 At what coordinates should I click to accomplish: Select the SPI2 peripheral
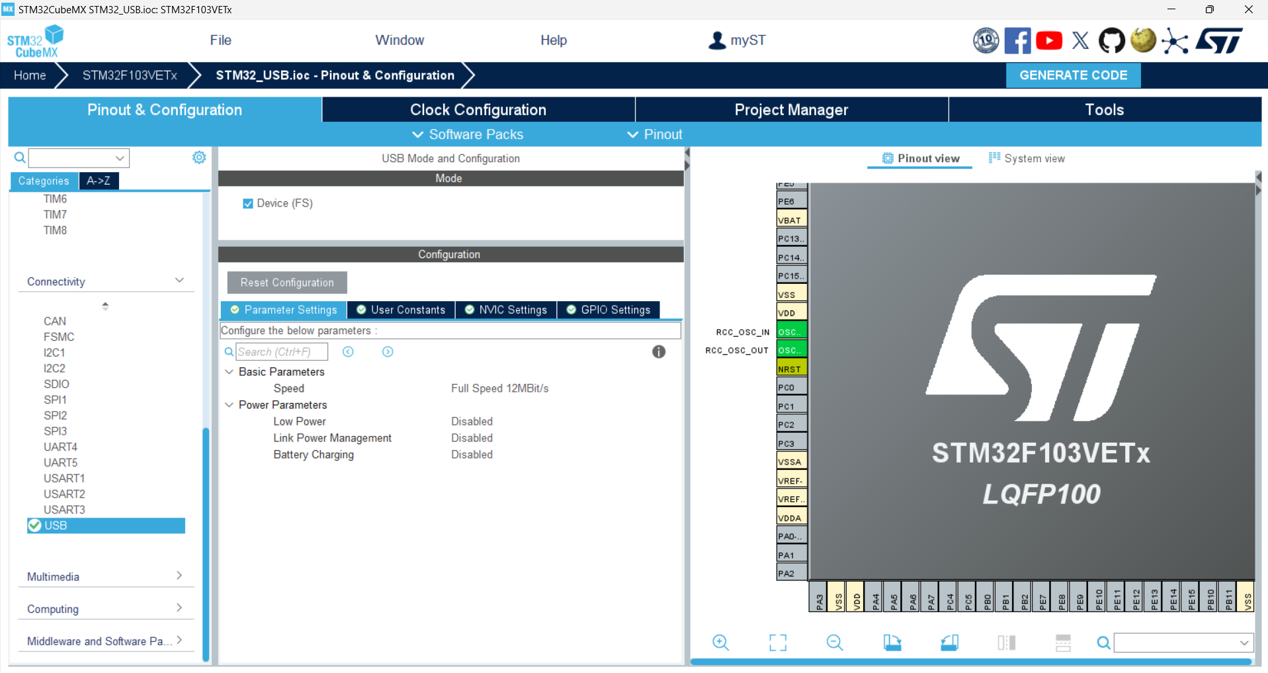[x=55, y=416]
